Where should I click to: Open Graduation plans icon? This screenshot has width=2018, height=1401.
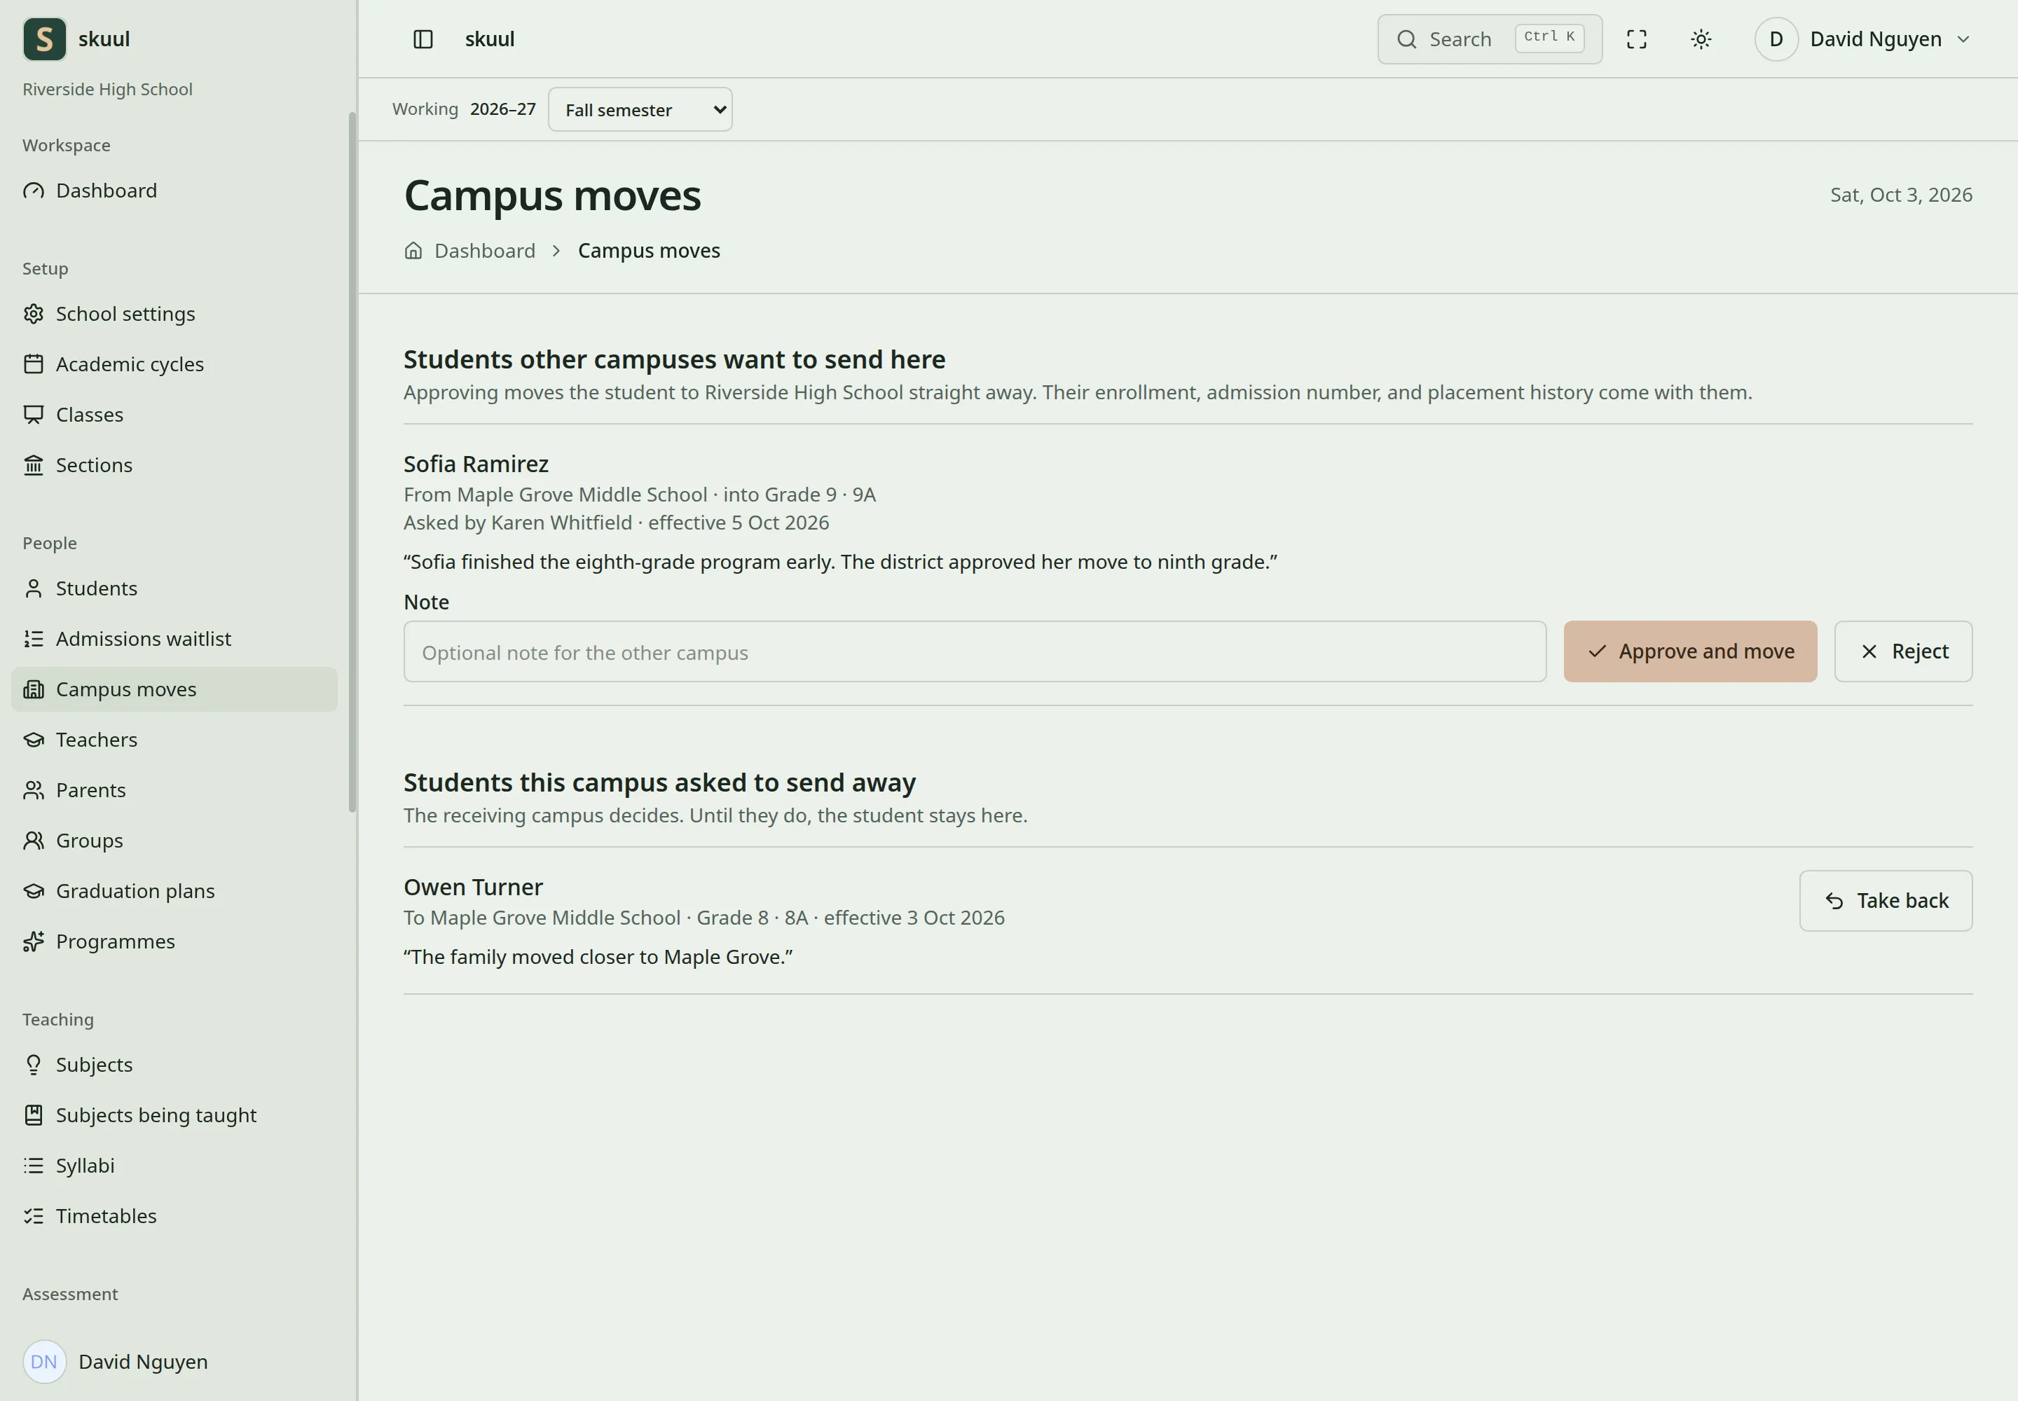click(x=34, y=891)
